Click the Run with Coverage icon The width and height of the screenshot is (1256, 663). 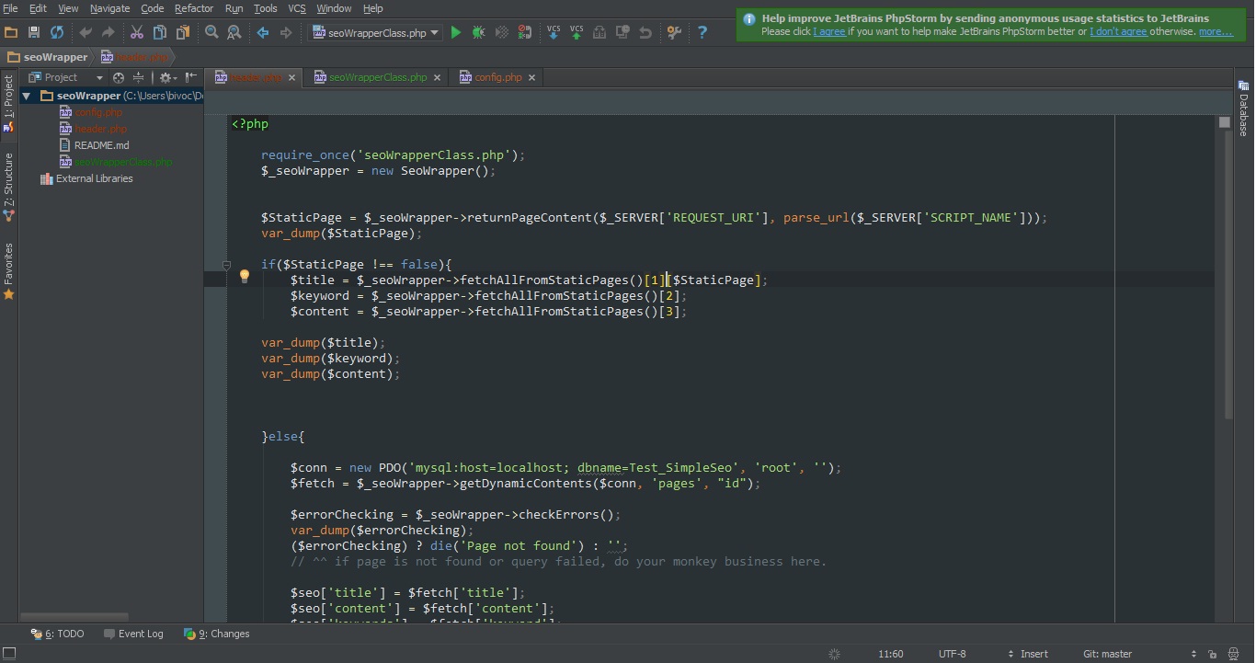(x=502, y=32)
